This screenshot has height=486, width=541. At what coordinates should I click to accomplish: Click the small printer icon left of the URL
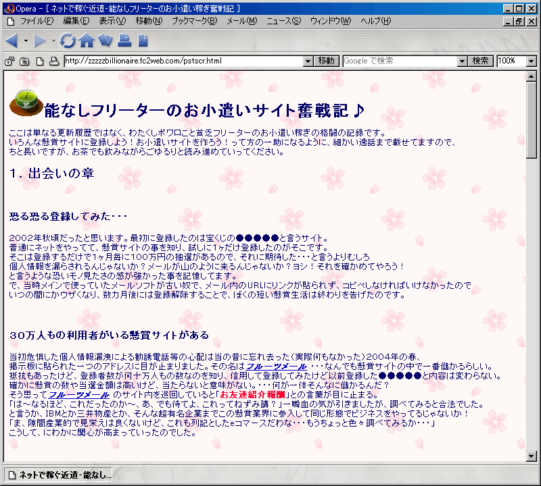54,61
